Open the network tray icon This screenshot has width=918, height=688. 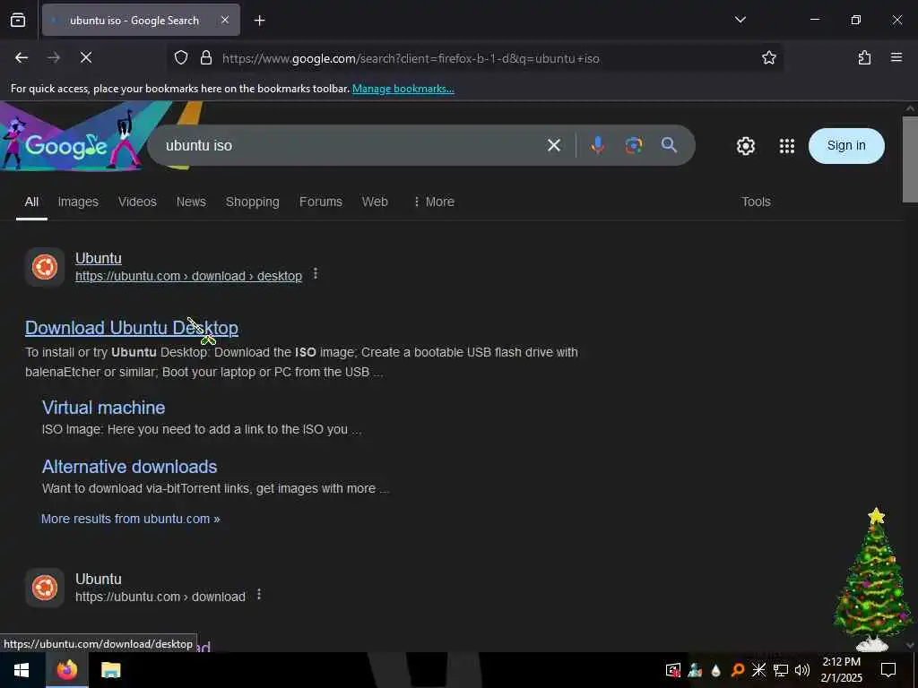click(781, 670)
